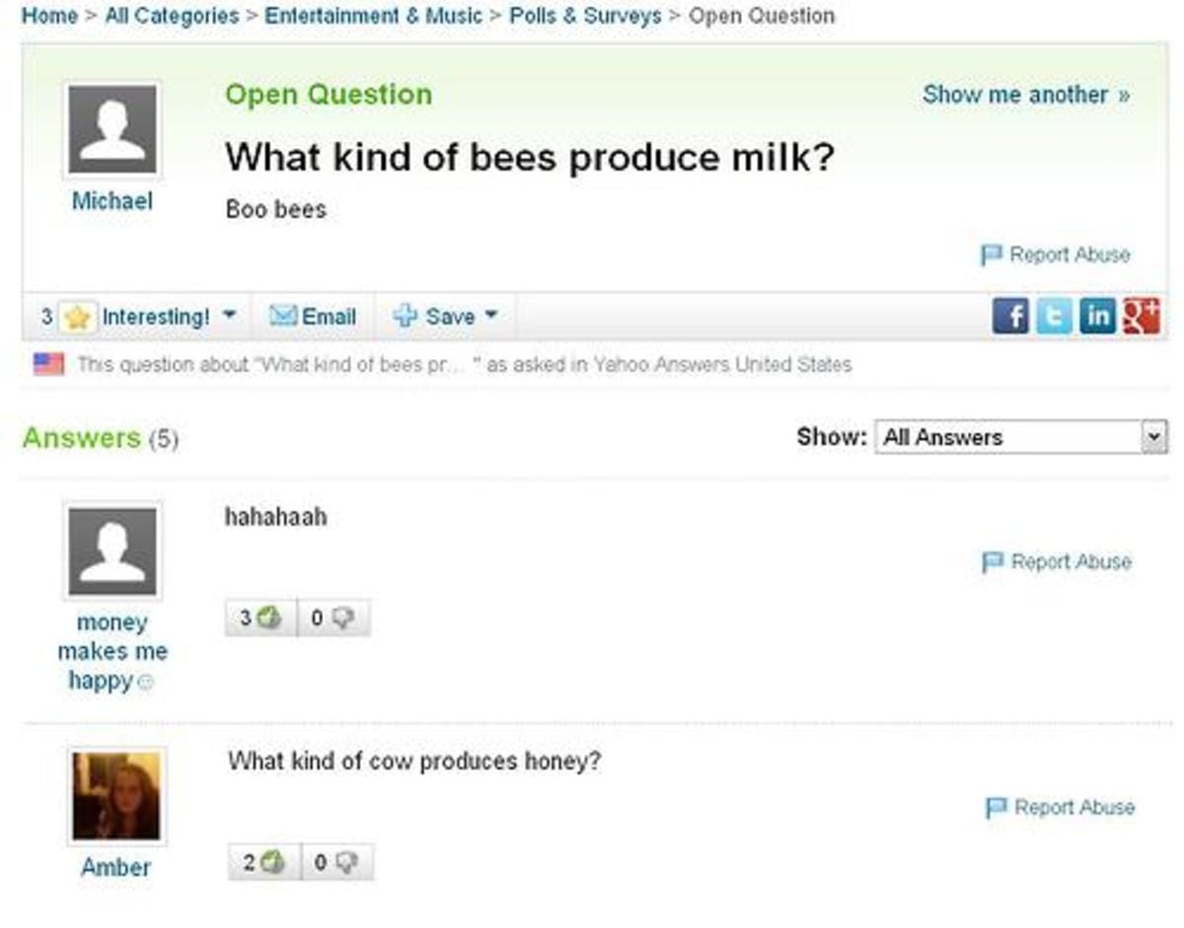Go to Home breadcrumb
The height and width of the screenshot is (928, 1184).
click(48, 16)
